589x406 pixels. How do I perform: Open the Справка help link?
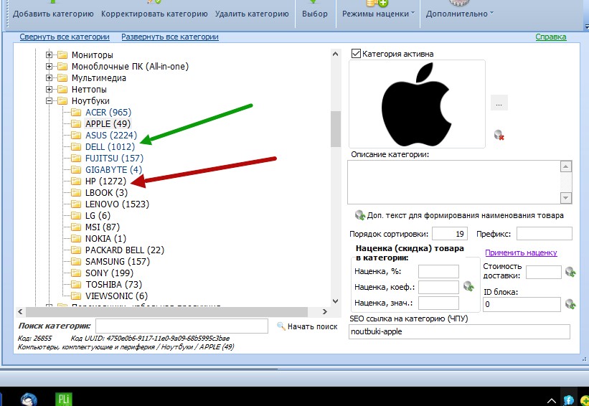(x=551, y=37)
